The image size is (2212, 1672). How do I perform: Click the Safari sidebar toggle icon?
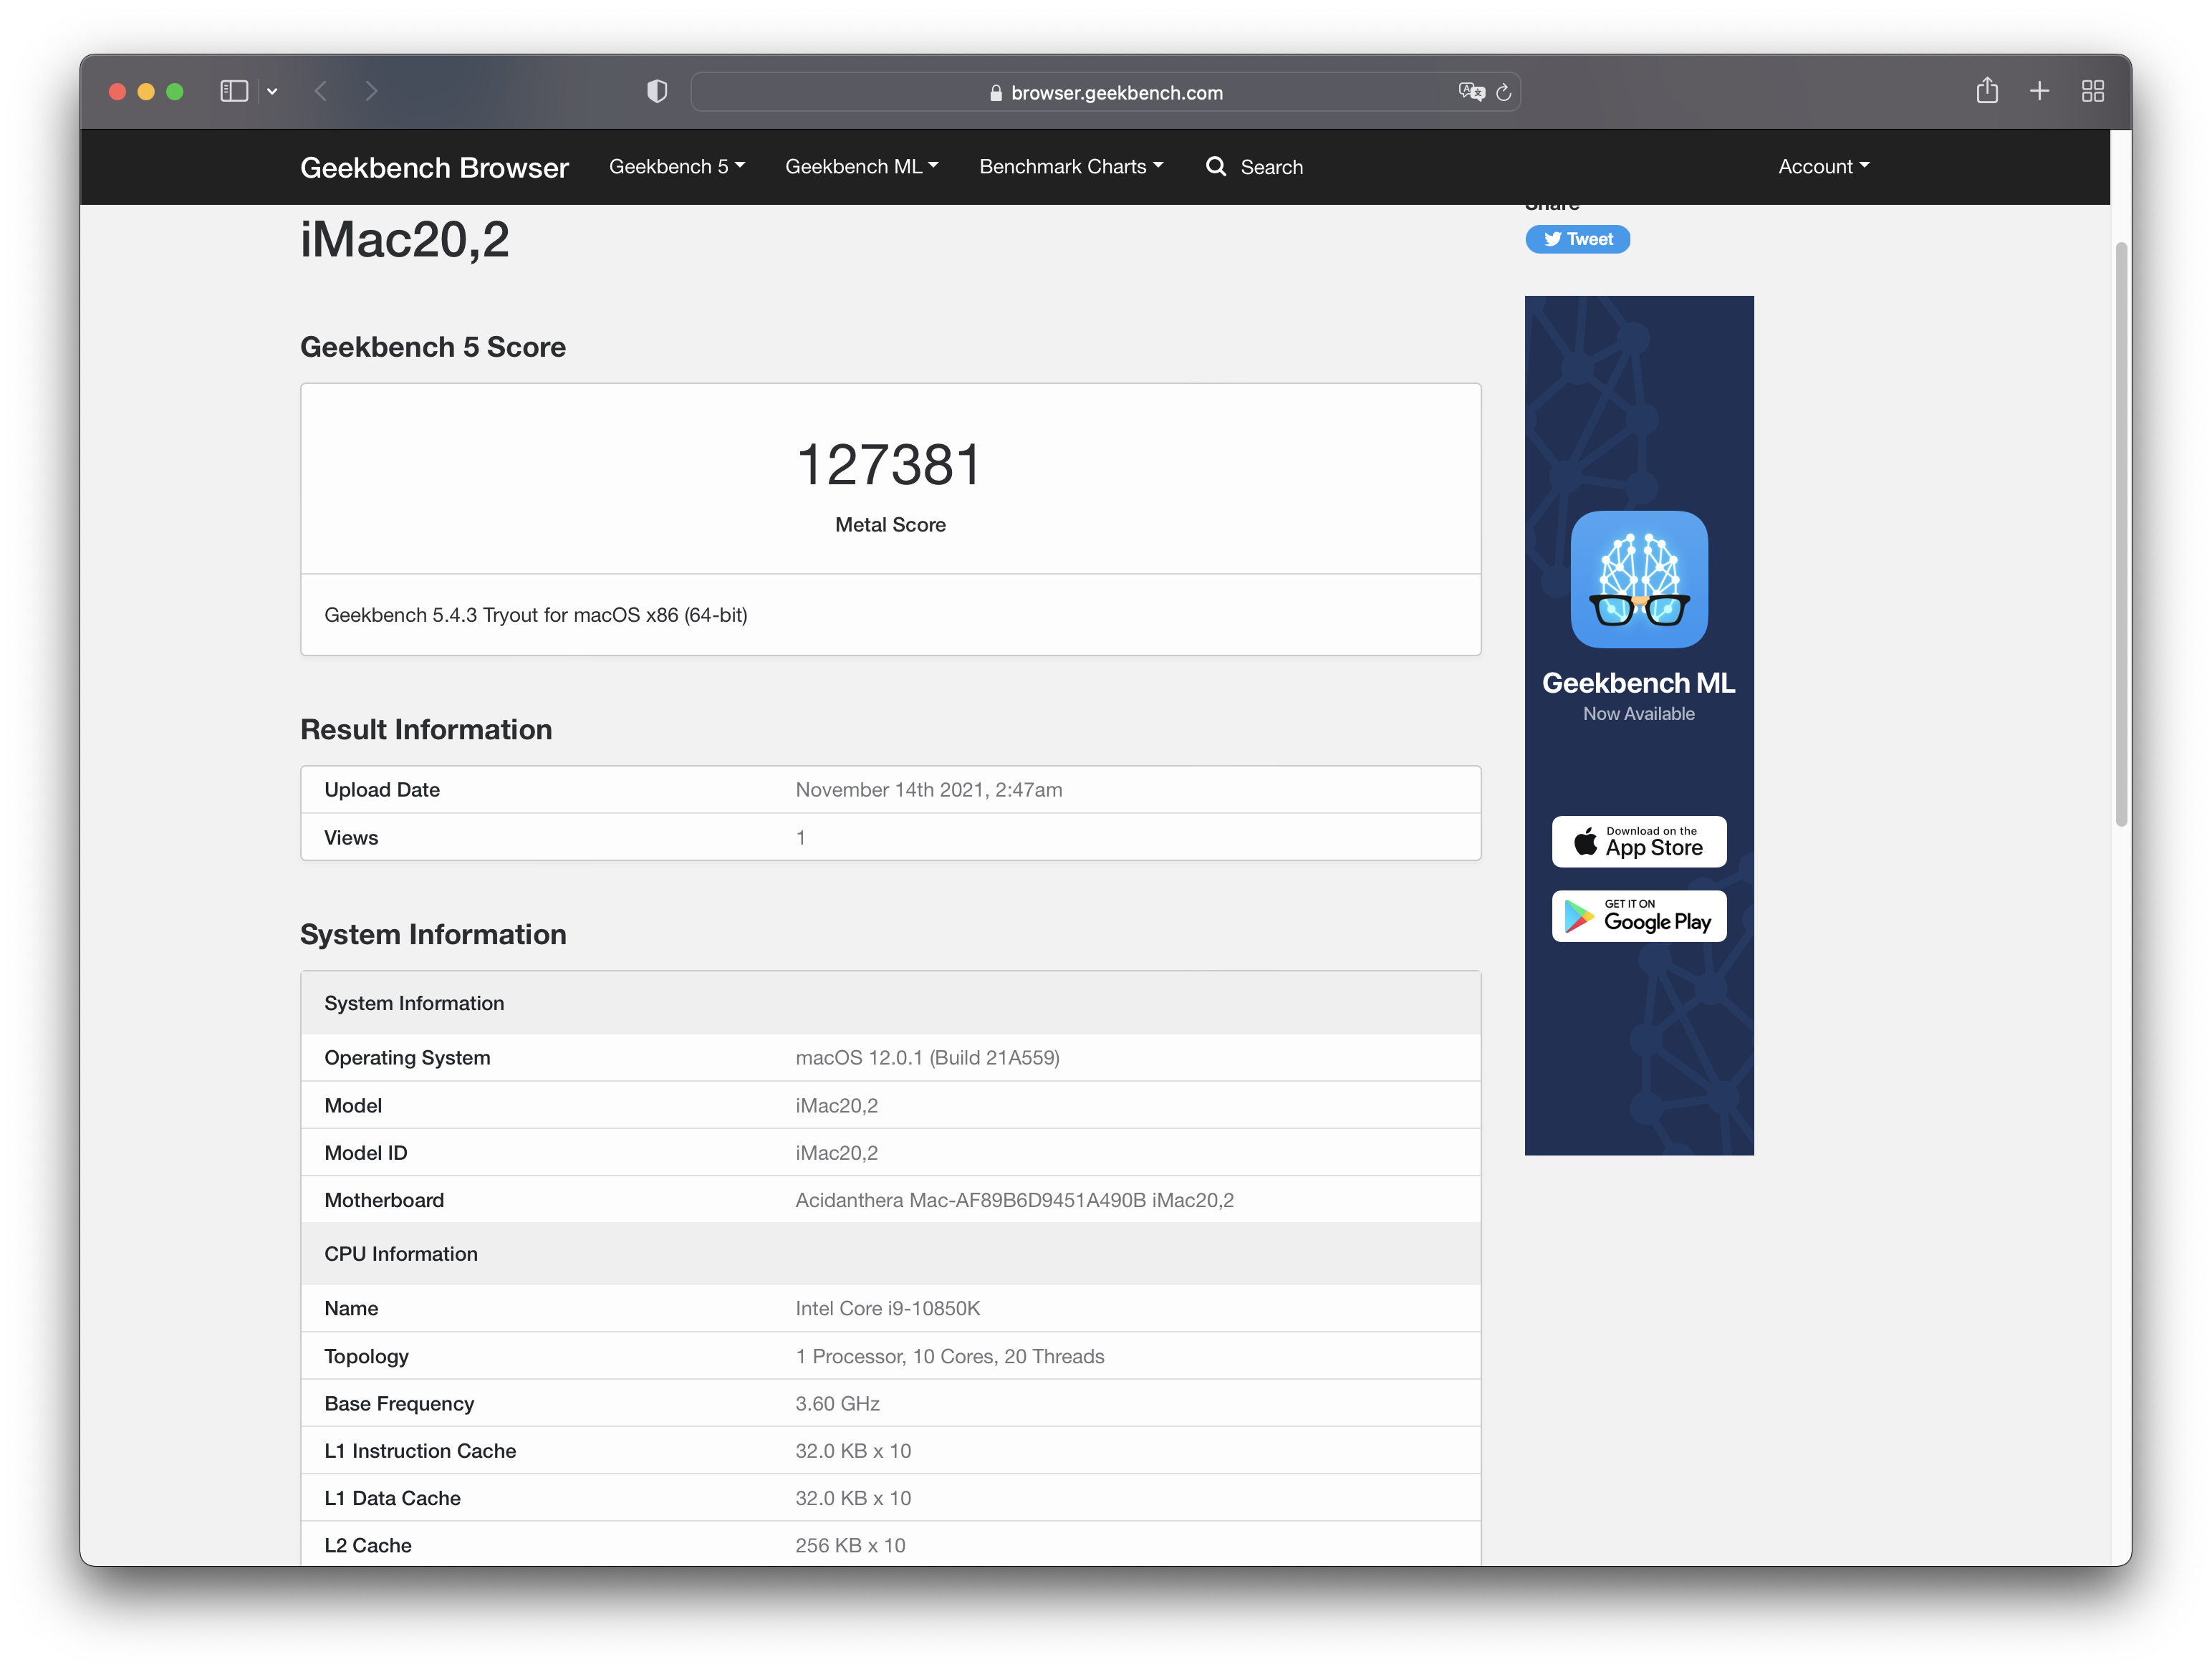(233, 91)
